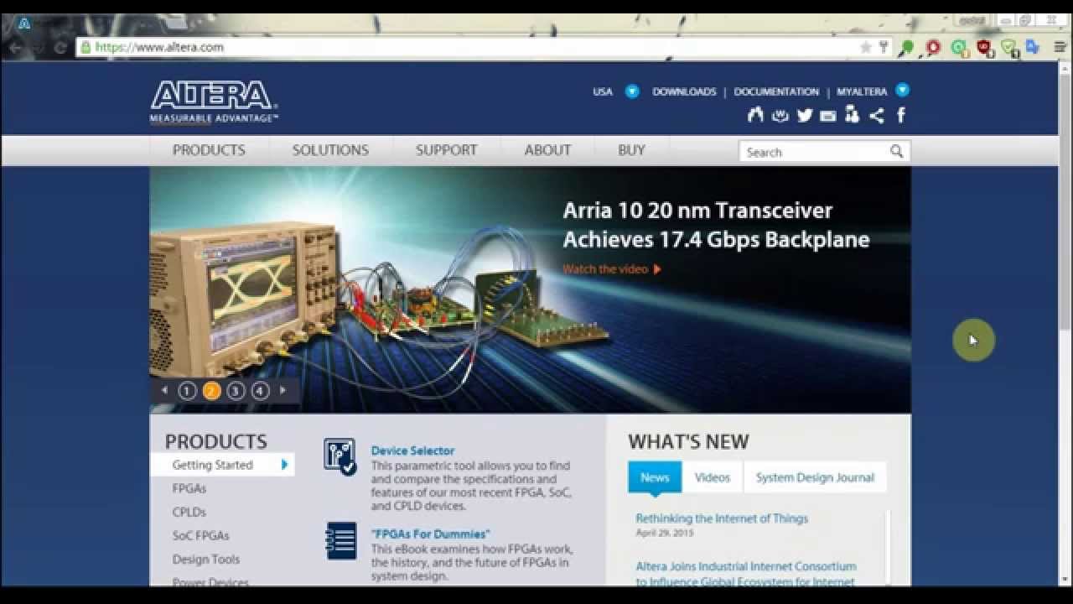1073x604 pixels.
Task: Open the SOLUTIONS menu
Action: tap(330, 150)
